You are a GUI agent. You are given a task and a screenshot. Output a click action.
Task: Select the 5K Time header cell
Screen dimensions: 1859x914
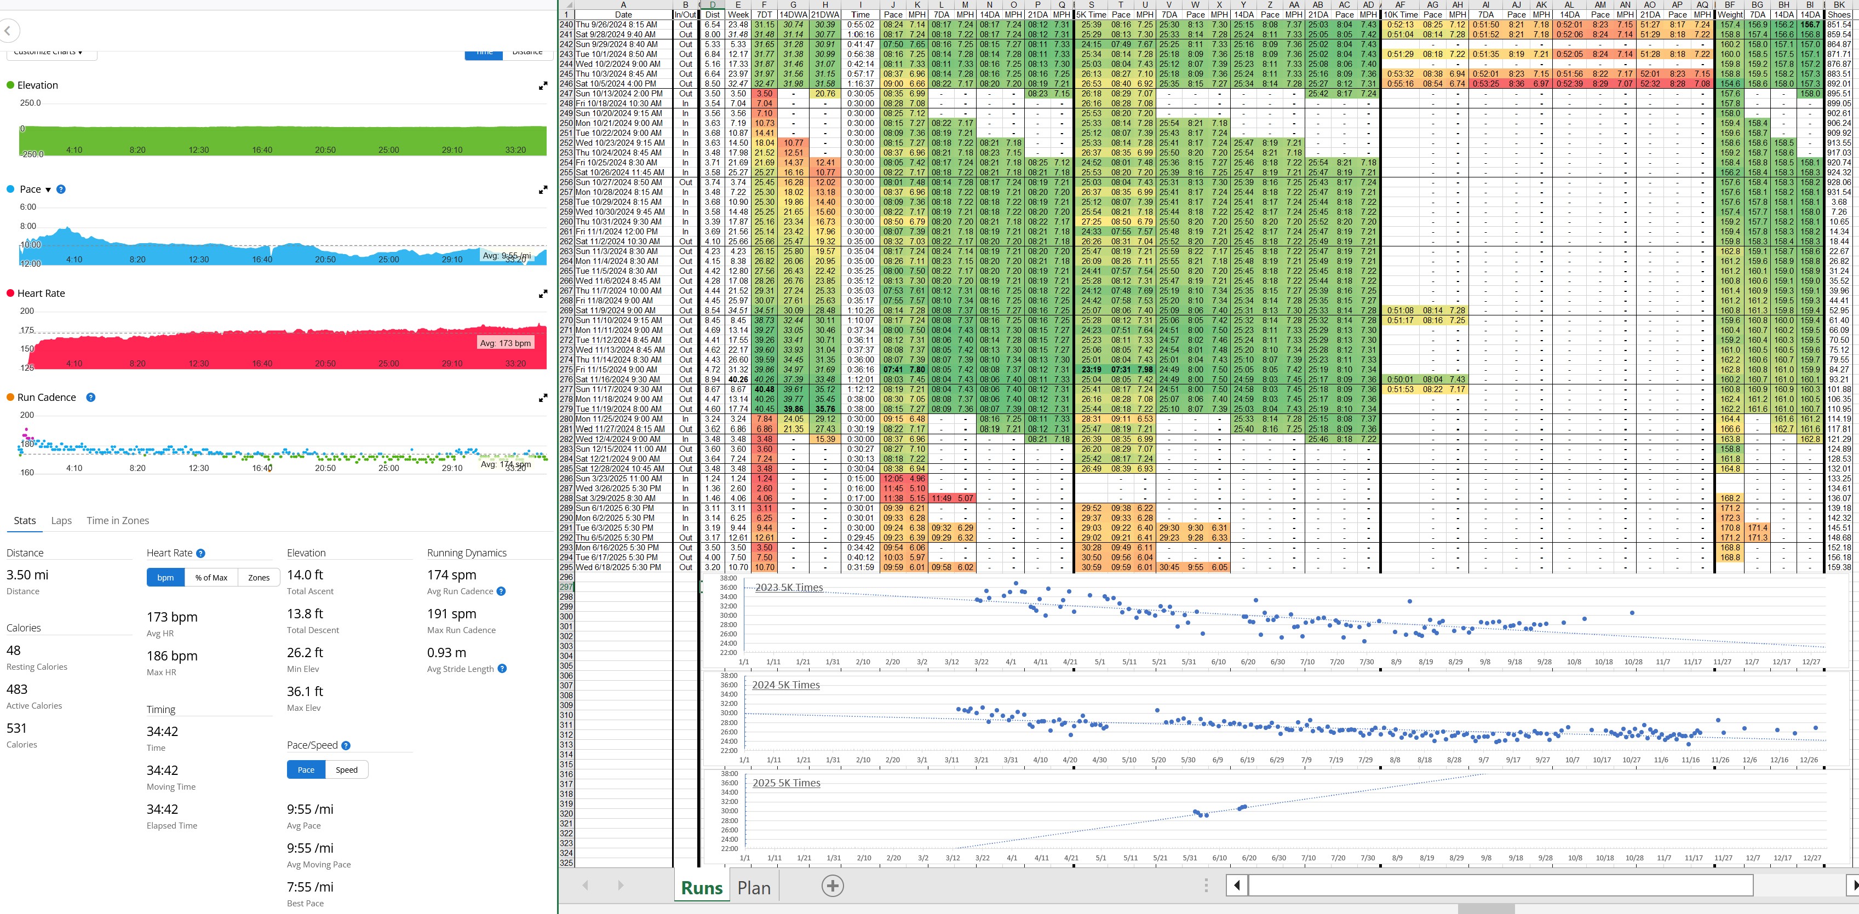click(1091, 14)
